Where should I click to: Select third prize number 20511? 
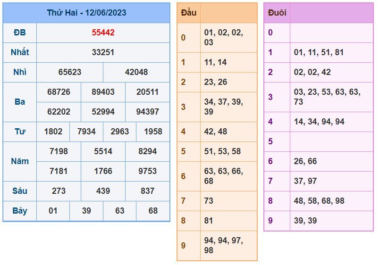point(147,92)
